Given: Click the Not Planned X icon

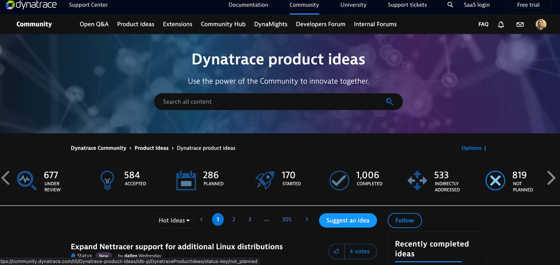Looking at the screenshot, I should coord(495,180).
